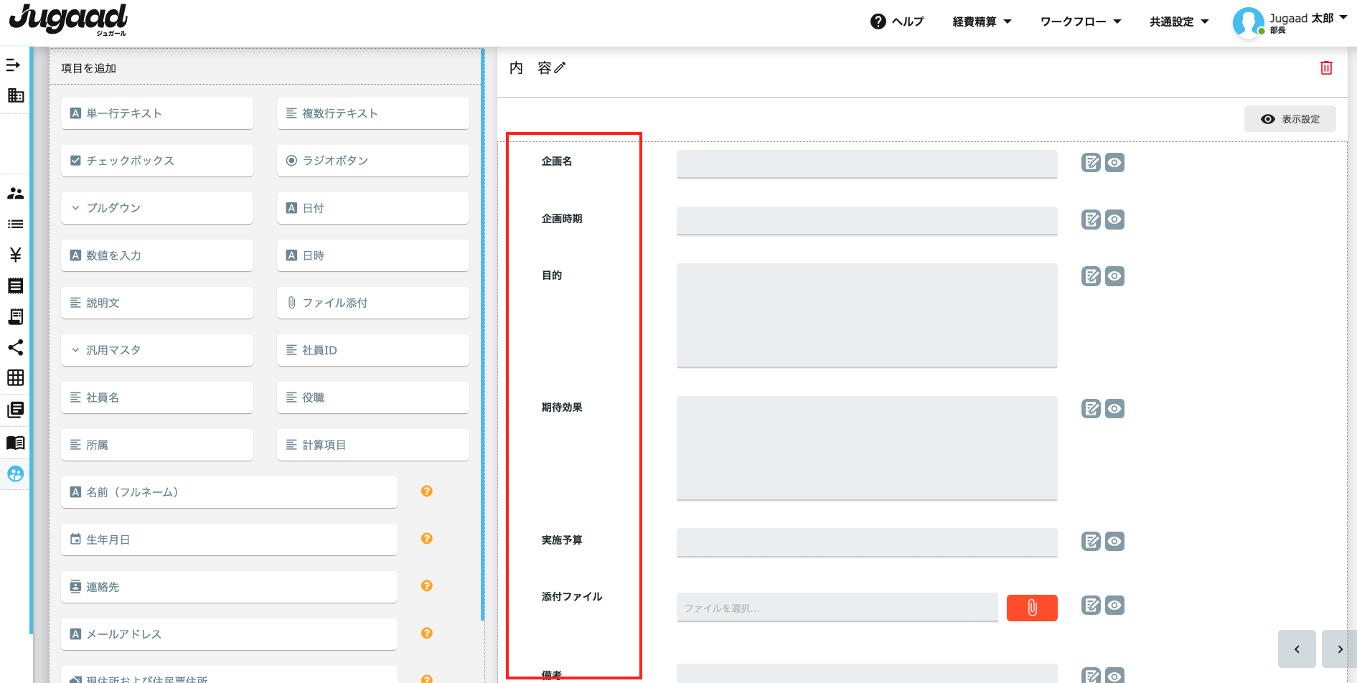The width and height of the screenshot is (1357, 683).
Task: Toggle visibility eye for 企画時期 field
Action: pyautogui.click(x=1114, y=220)
